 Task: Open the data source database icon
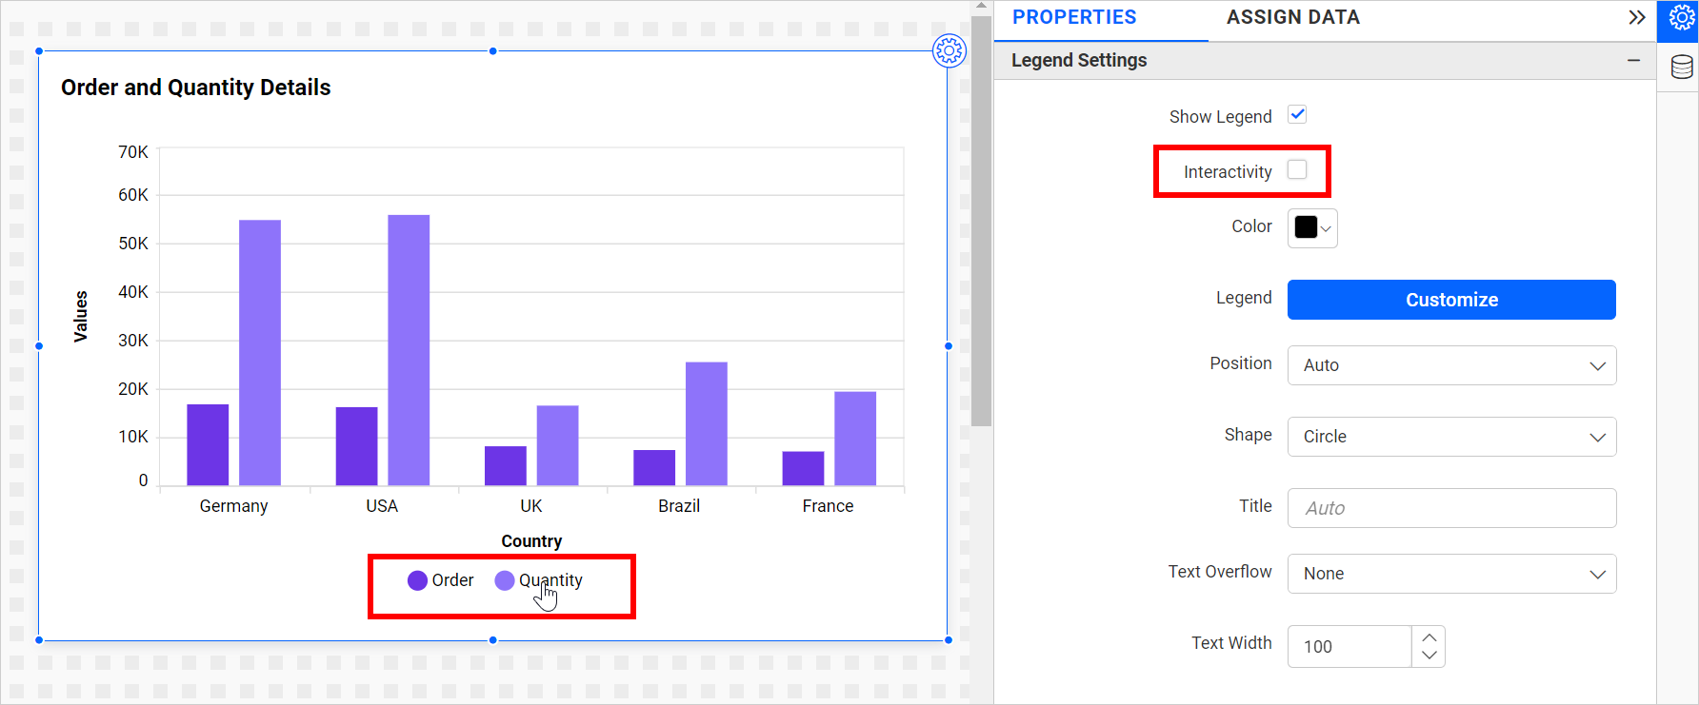1681,68
